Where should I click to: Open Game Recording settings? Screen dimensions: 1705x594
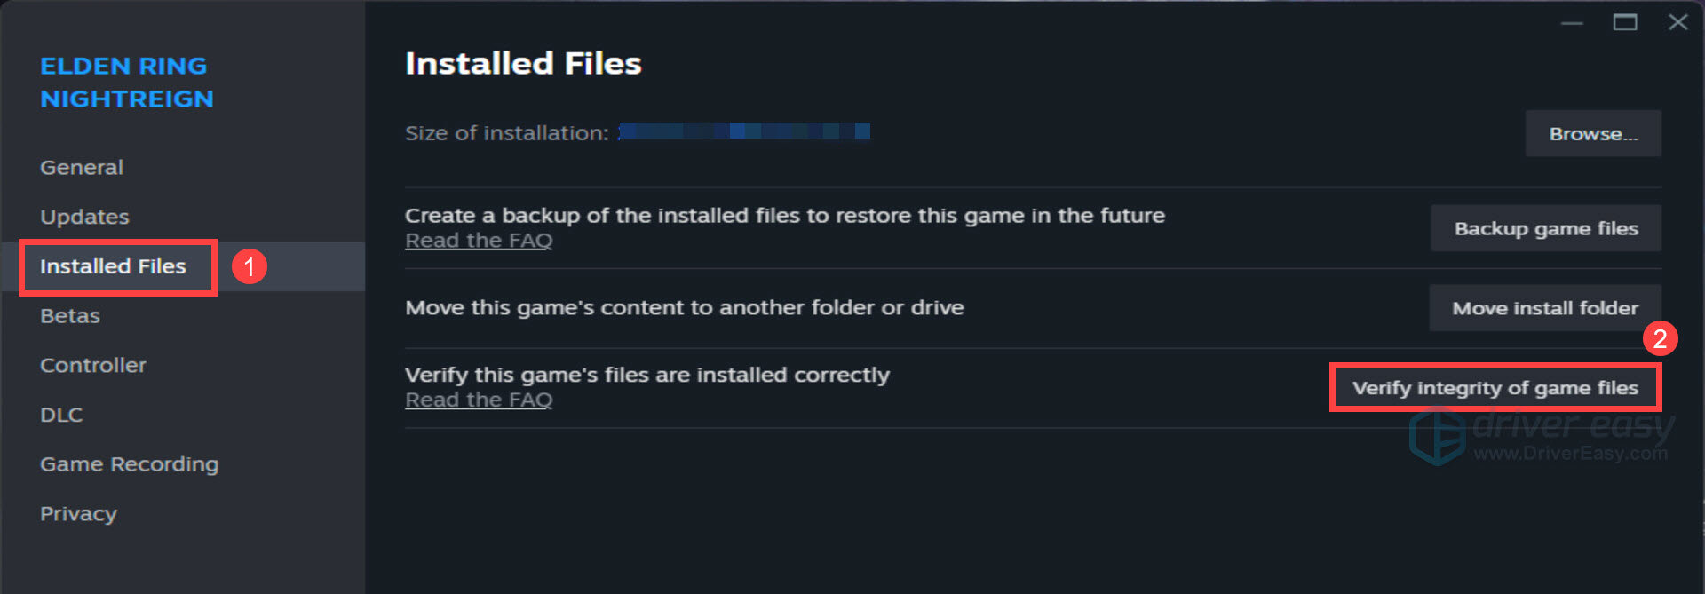129,464
